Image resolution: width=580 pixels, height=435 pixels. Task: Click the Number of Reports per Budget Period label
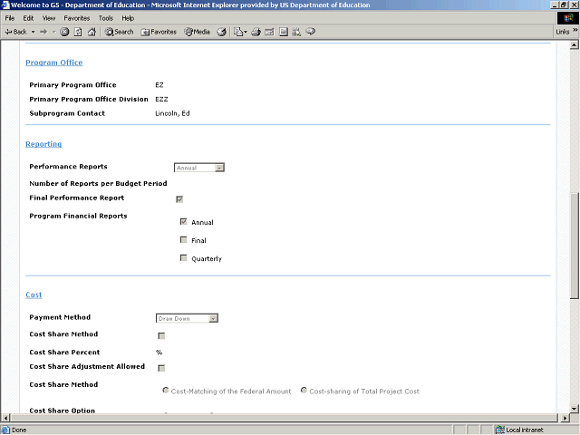click(98, 183)
